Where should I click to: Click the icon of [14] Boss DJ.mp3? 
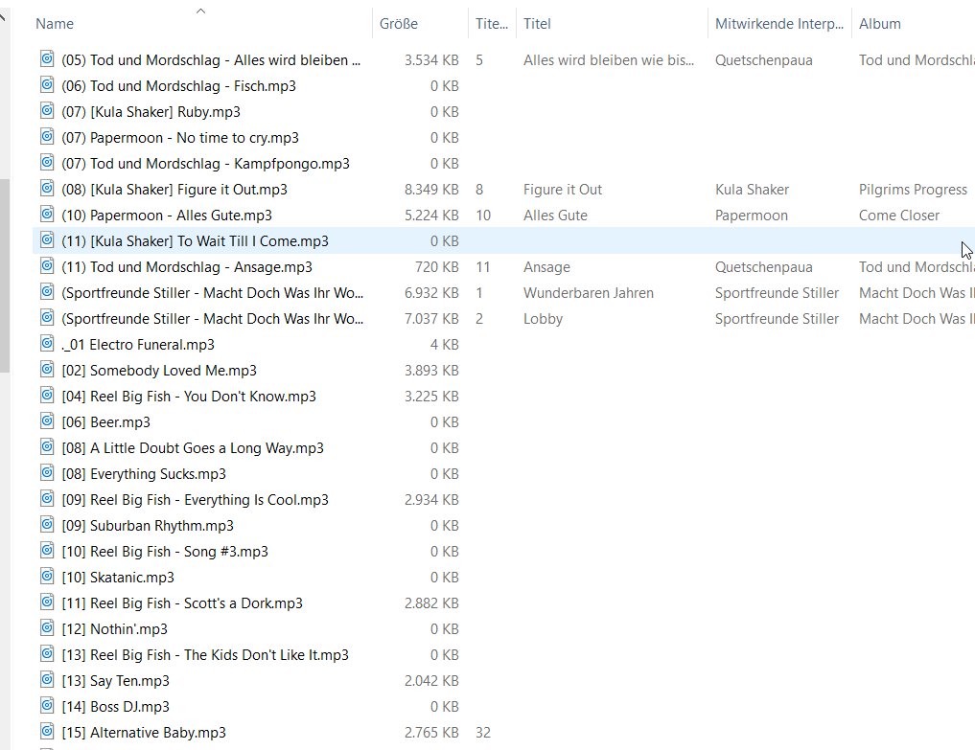47,706
